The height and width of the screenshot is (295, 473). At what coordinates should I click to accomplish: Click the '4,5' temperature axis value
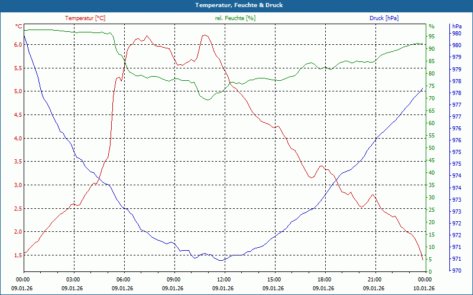[x=18, y=114]
